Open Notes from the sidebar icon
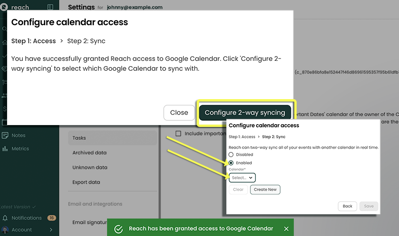 [x=5, y=135]
